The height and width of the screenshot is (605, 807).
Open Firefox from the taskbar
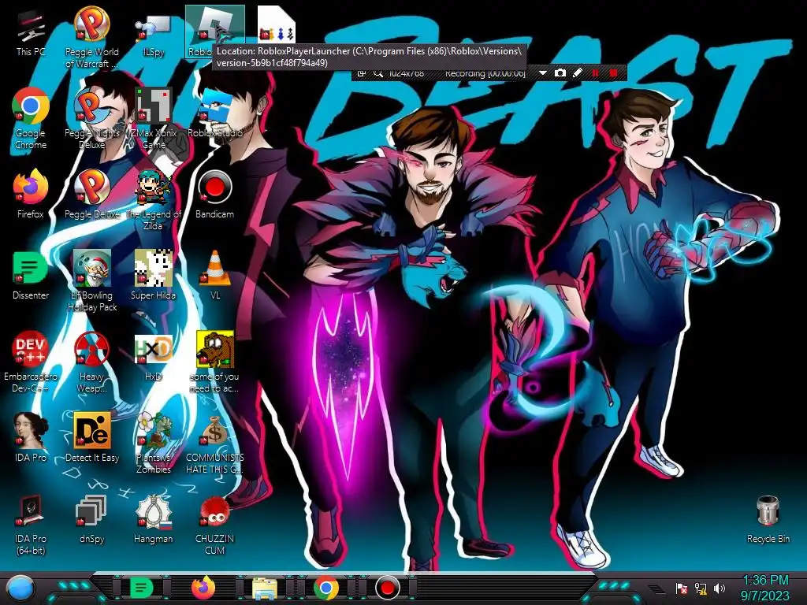(203, 588)
